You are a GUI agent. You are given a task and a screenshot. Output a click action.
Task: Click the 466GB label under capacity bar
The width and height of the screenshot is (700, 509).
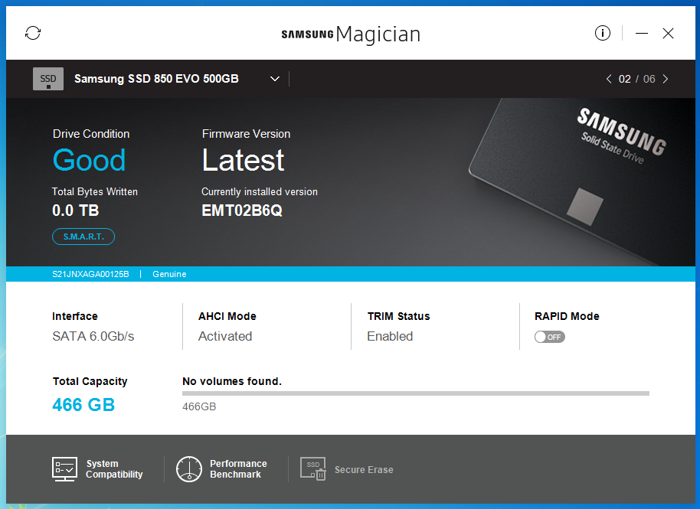coord(199,406)
